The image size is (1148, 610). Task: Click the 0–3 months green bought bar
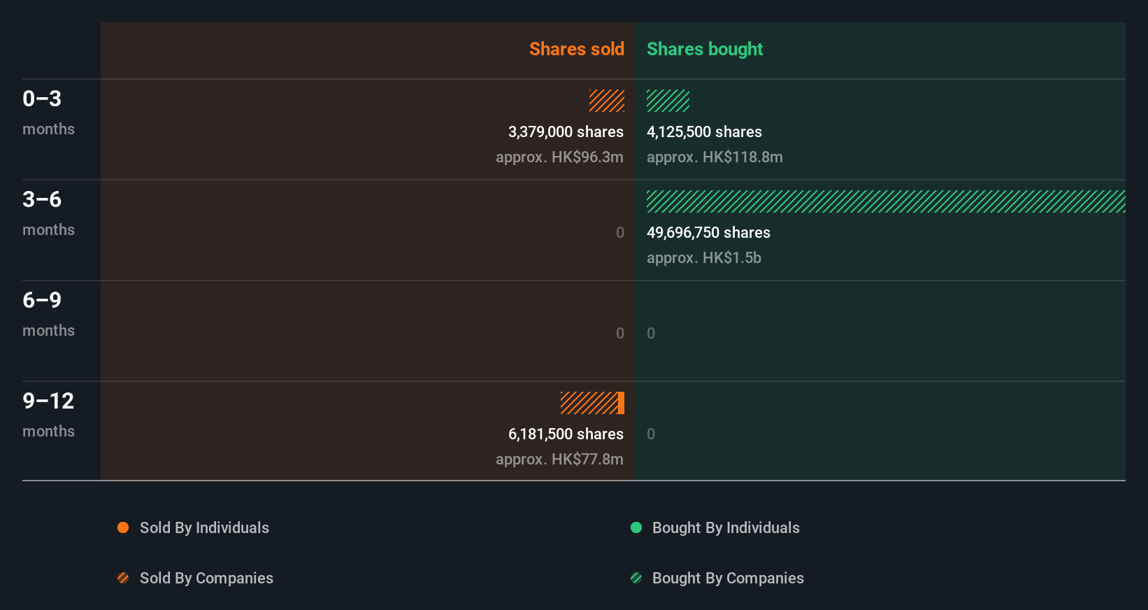pyautogui.click(x=668, y=101)
